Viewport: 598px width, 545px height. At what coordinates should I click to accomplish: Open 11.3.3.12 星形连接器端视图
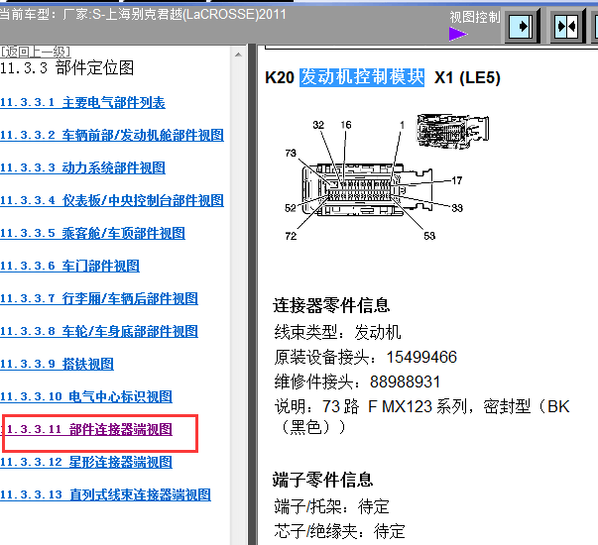click(x=86, y=463)
